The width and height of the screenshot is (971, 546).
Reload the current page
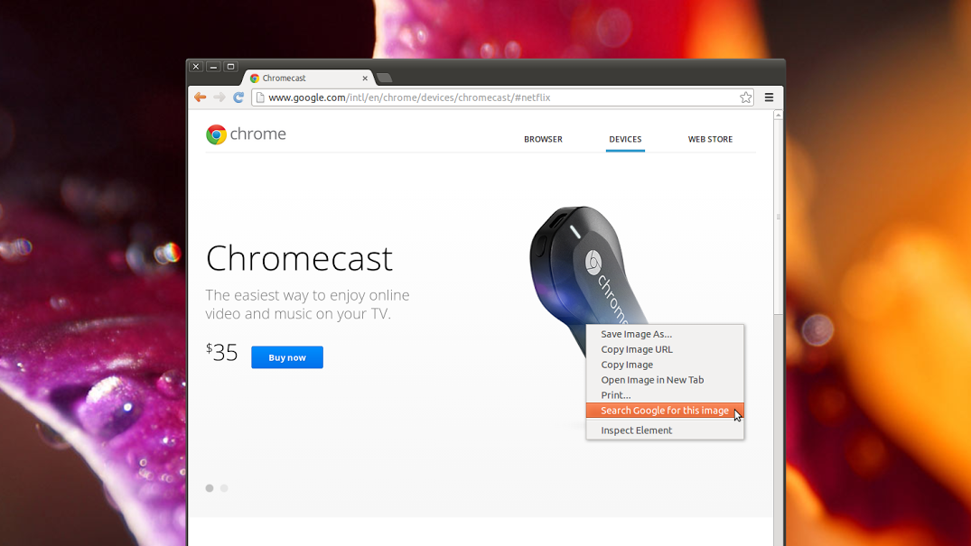pos(238,97)
